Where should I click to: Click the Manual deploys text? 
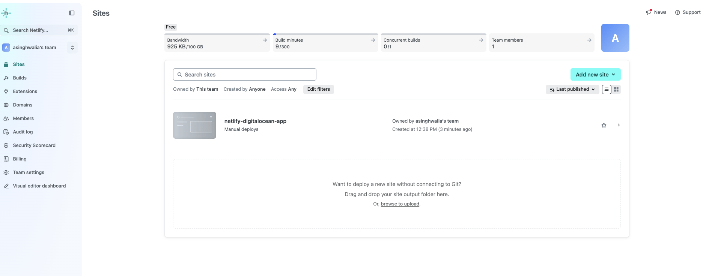241,129
